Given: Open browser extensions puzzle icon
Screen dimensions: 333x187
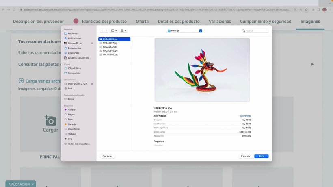Looking at the screenshot, I should point(313,10).
